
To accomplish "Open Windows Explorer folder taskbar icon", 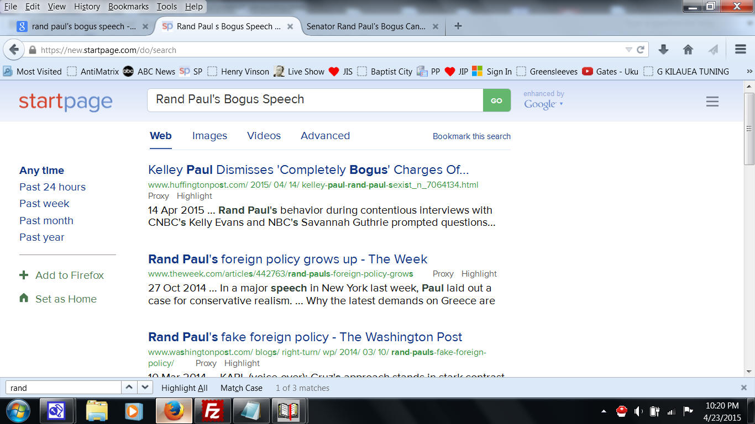I will 97,411.
